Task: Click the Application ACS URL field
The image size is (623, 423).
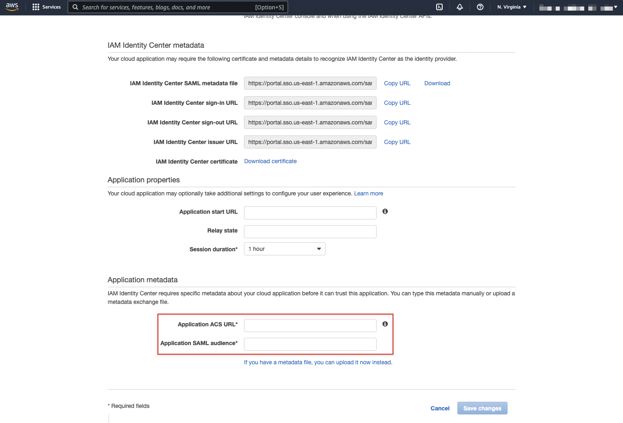Action: [310, 326]
